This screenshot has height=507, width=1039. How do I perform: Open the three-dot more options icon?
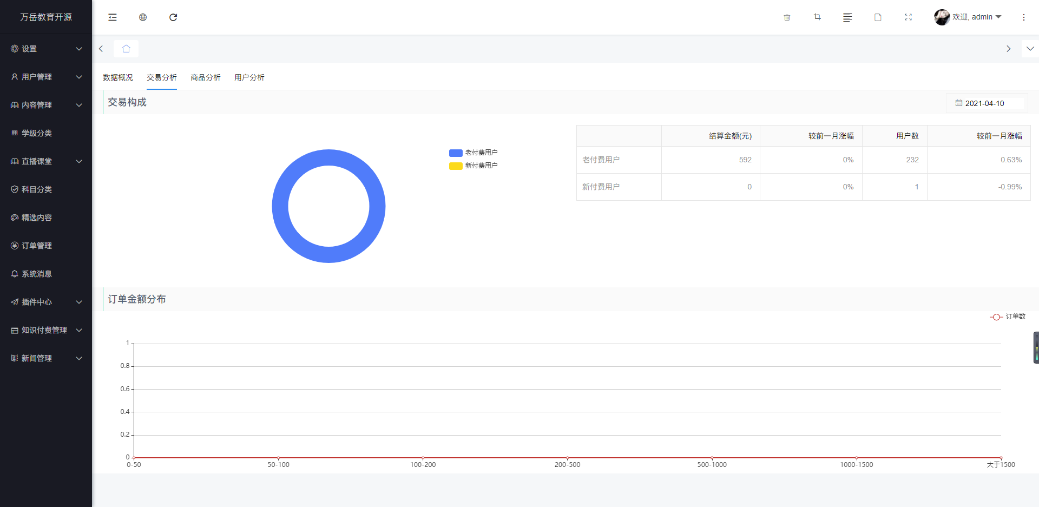click(x=1024, y=17)
